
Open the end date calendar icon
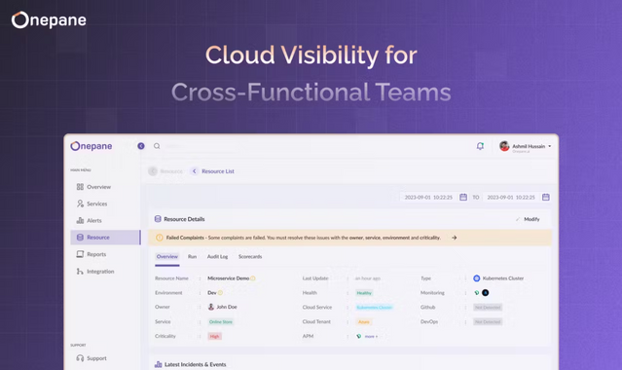[546, 197]
